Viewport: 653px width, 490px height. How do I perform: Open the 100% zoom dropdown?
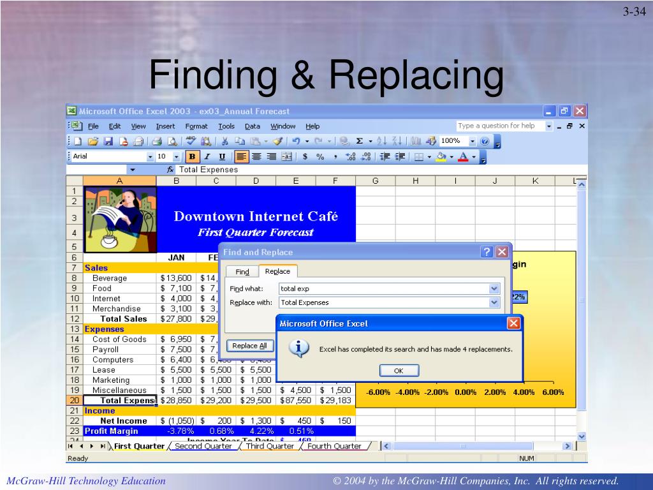pos(473,142)
